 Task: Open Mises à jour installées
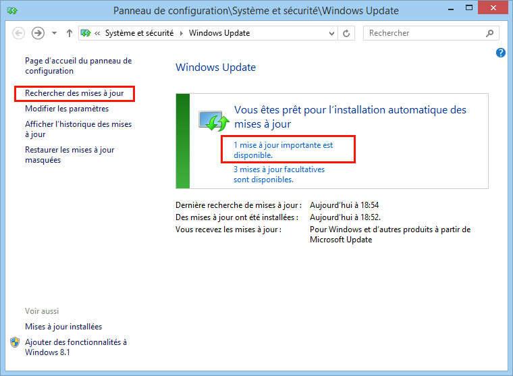tap(63, 327)
